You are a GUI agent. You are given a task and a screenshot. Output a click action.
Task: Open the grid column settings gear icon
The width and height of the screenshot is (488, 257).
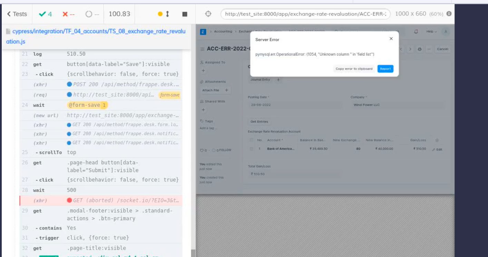point(437,140)
